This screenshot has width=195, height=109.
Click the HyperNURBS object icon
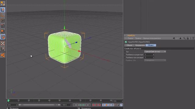[x=126, y=42]
